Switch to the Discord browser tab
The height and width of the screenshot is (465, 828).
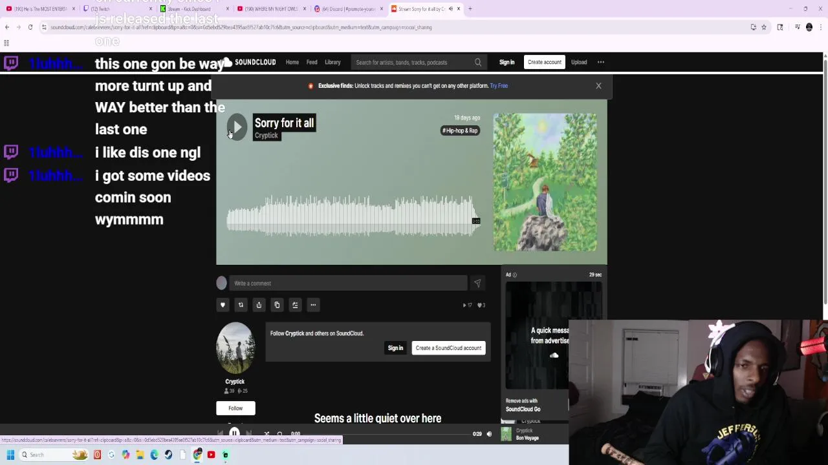tap(349, 9)
